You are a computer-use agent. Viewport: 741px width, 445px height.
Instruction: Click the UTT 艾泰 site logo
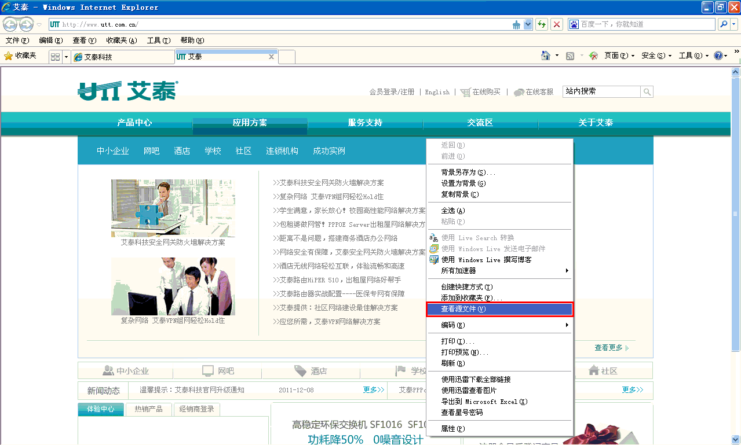(128, 91)
